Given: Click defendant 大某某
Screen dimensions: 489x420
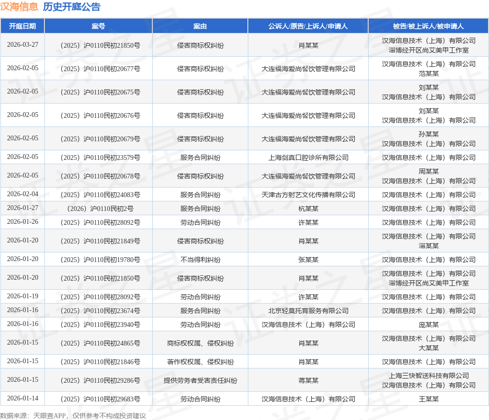Looking at the screenshot, I should point(429,348).
